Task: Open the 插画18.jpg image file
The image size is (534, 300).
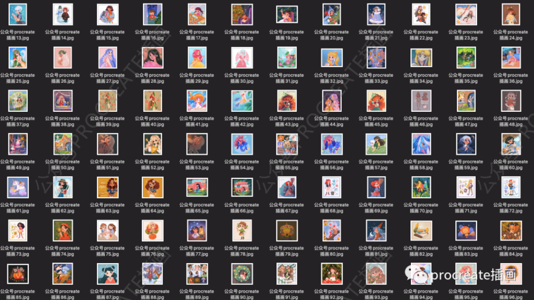Action: (241, 15)
